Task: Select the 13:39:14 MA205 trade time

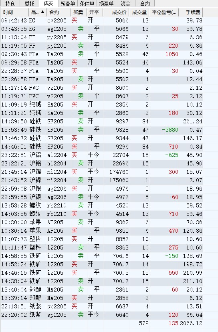Action: [x=14, y=298]
